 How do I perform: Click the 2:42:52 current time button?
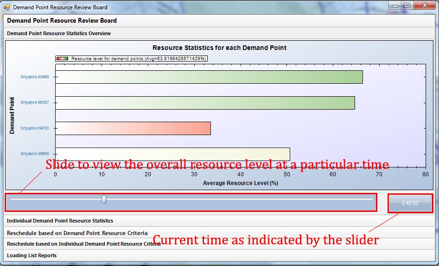click(410, 203)
